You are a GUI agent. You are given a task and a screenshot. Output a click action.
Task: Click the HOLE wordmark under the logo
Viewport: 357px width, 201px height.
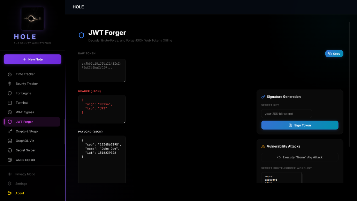pyautogui.click(x=25, y=37)
